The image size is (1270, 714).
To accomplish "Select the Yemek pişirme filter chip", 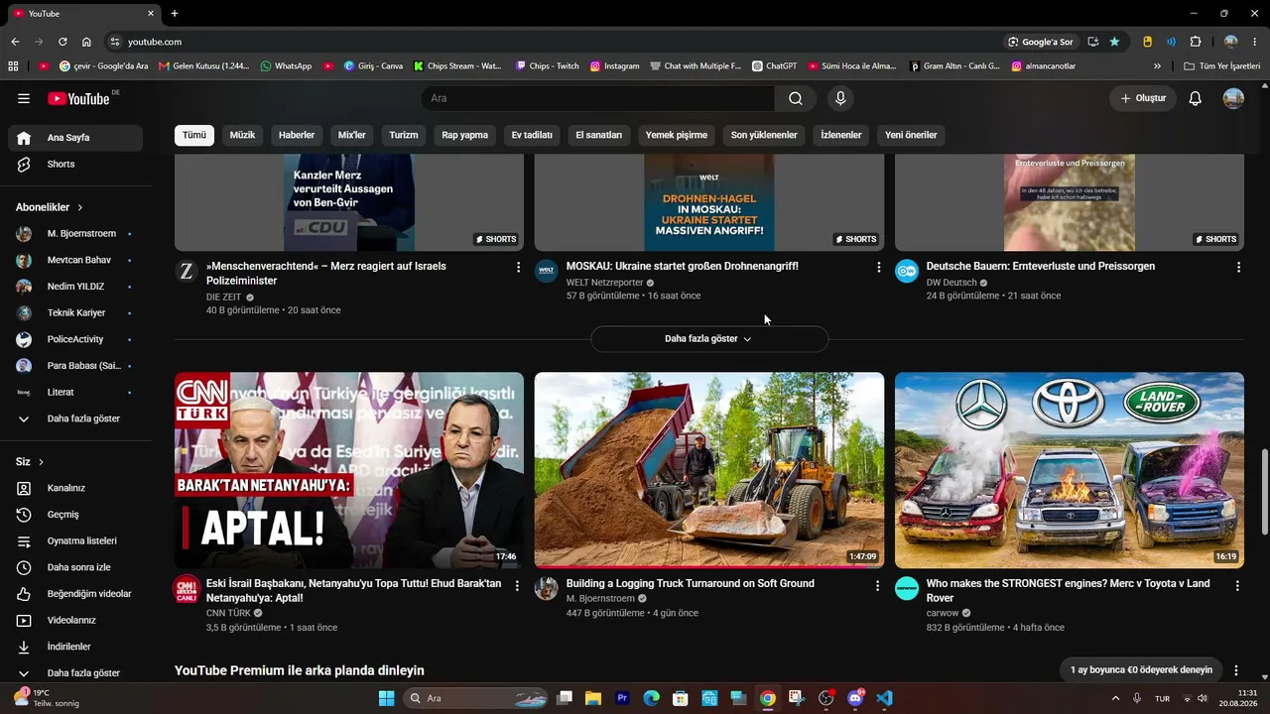I will pos(677,135).
